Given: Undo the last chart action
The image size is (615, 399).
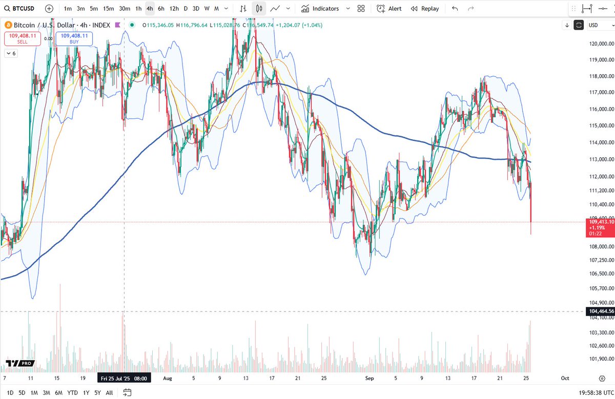Looking at the screenshot, I should (x=456, y=8).
